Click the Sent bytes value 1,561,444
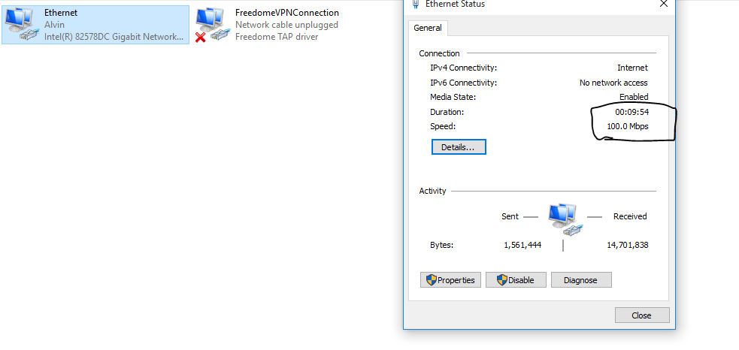 [x=522, y=245]
